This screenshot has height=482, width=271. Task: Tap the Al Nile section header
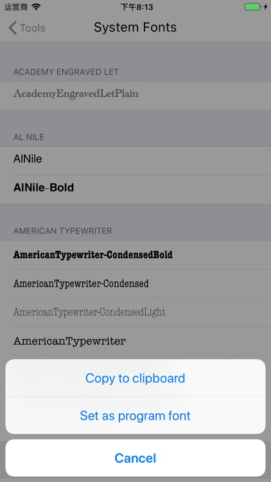pos(28,137)
